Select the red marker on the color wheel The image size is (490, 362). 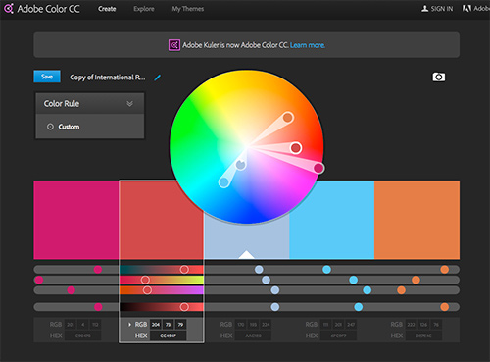pyautogui.click(x=296, y=148)
